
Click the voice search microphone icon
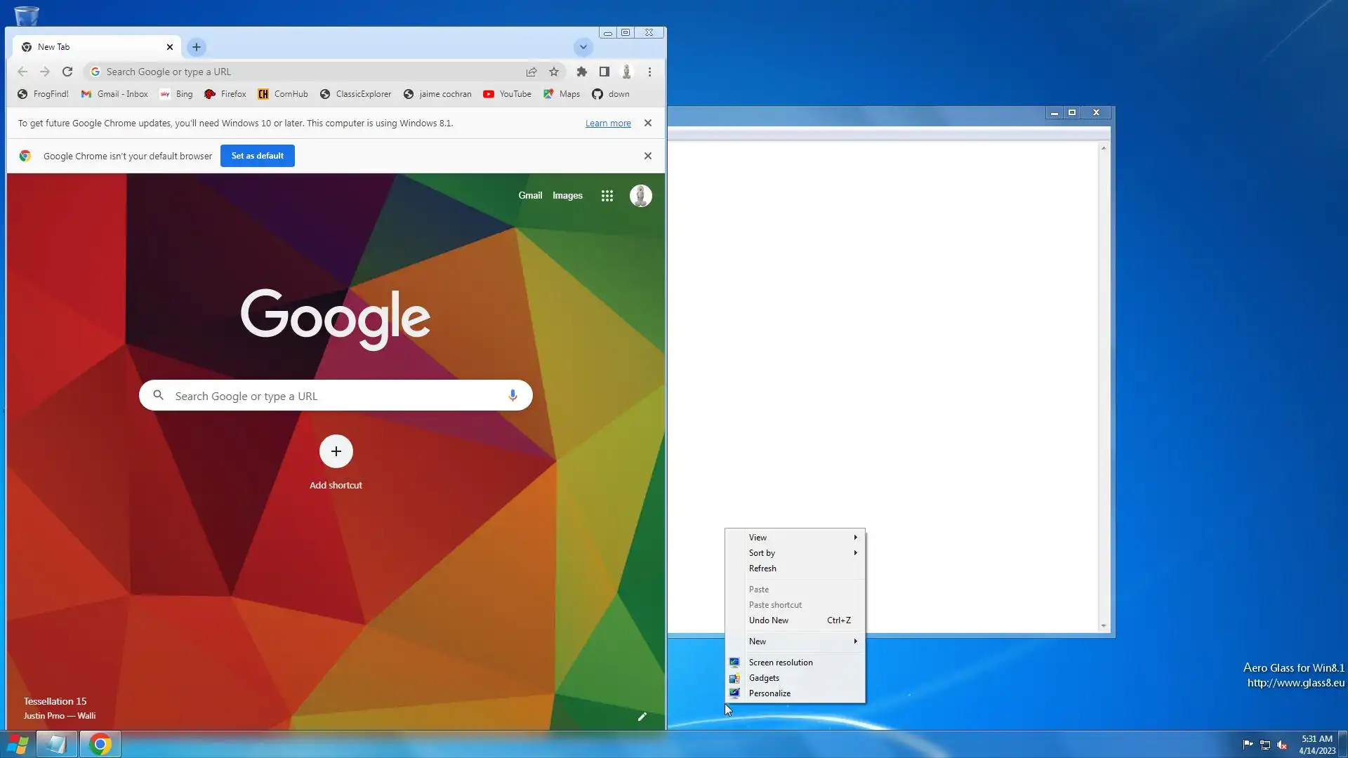[x=513, y=396]
